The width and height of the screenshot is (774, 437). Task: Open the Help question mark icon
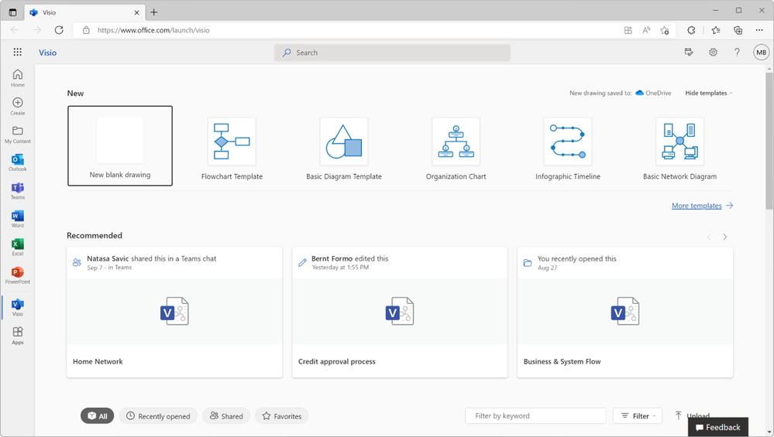point(737,53)
